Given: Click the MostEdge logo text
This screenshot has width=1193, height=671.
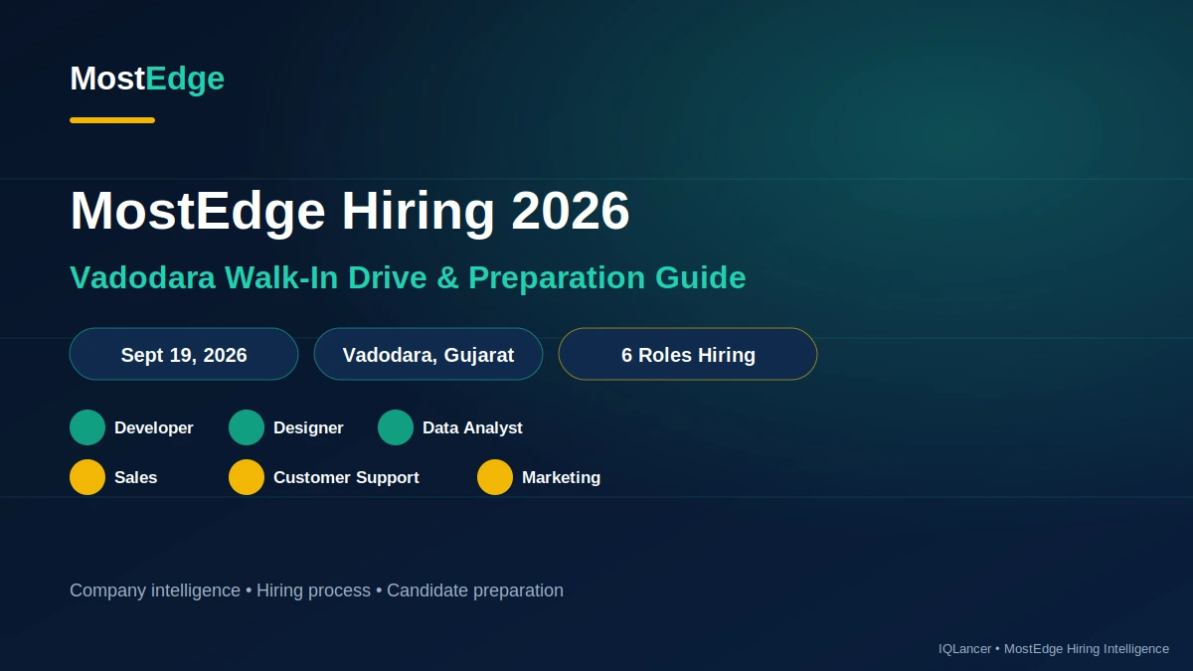Looking at the screenshot, I should [x=147, y=79].
